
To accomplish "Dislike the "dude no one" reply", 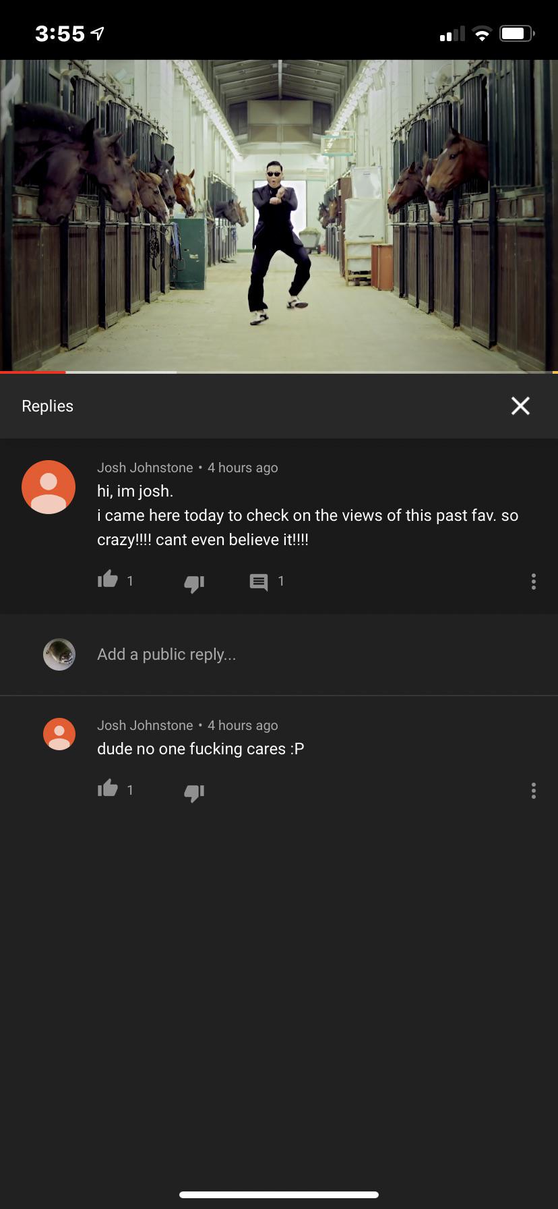I will [x=194, y=792].
